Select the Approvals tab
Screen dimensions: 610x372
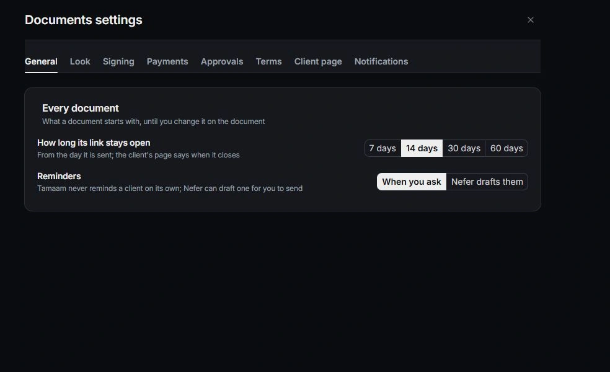click(222, 61)
